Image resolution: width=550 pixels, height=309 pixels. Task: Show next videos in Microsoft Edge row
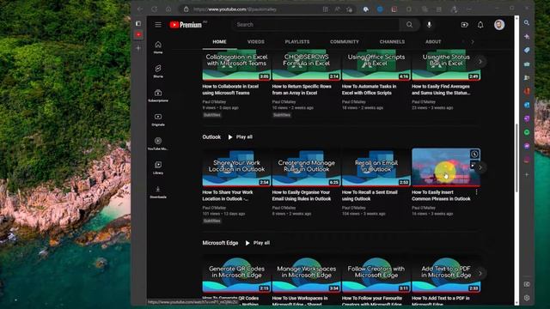480,273
